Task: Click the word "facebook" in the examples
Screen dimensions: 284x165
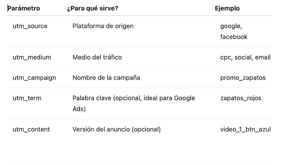Action: point(234,37)
